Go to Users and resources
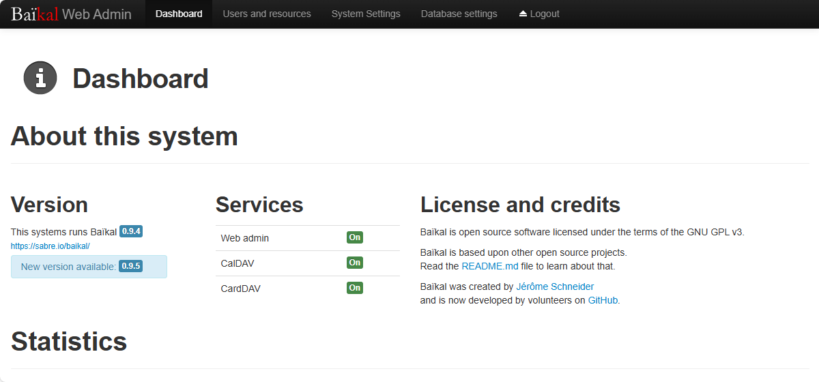Image resolution: width=819 pixels, height=382 pixels. [x=267, y=14]
